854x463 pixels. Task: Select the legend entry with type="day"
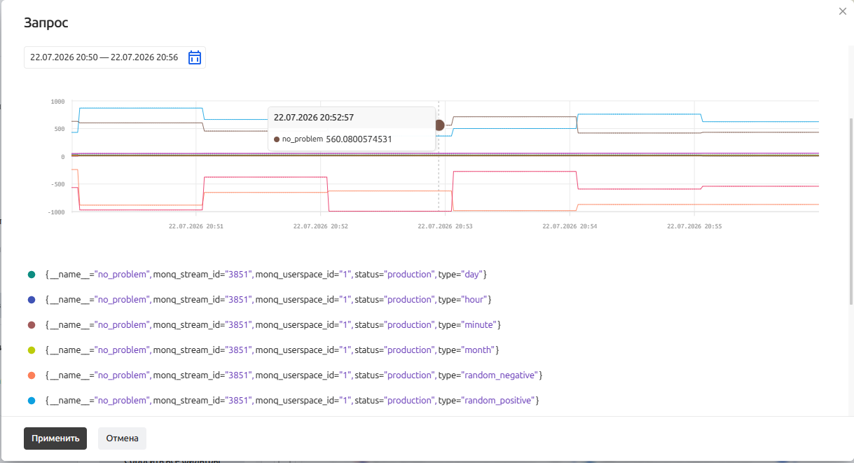[x=266, y=275]
